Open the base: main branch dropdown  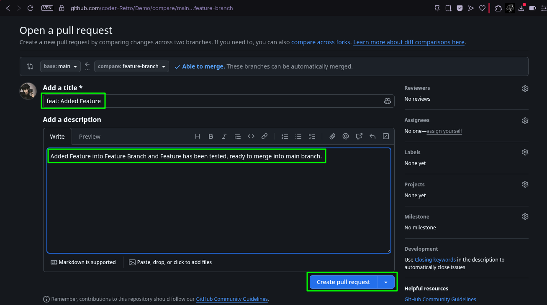click(x=60, y=66)
